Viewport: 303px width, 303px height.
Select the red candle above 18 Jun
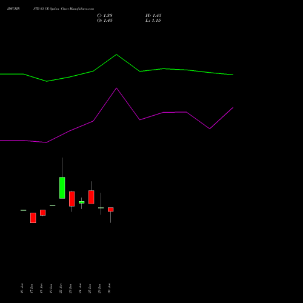tap(43, 213)
